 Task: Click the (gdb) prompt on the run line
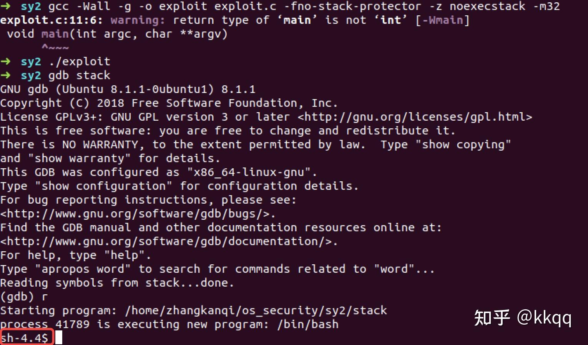click(17, 297)
